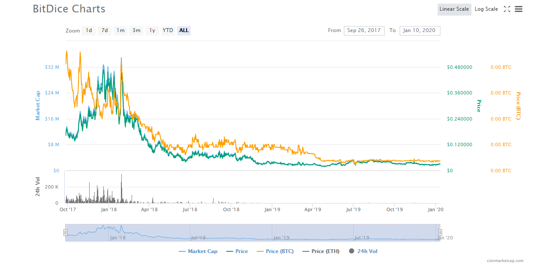Click the Jan '18 x-axis label
The image size is (542, 274).
(x=109, y=209)
